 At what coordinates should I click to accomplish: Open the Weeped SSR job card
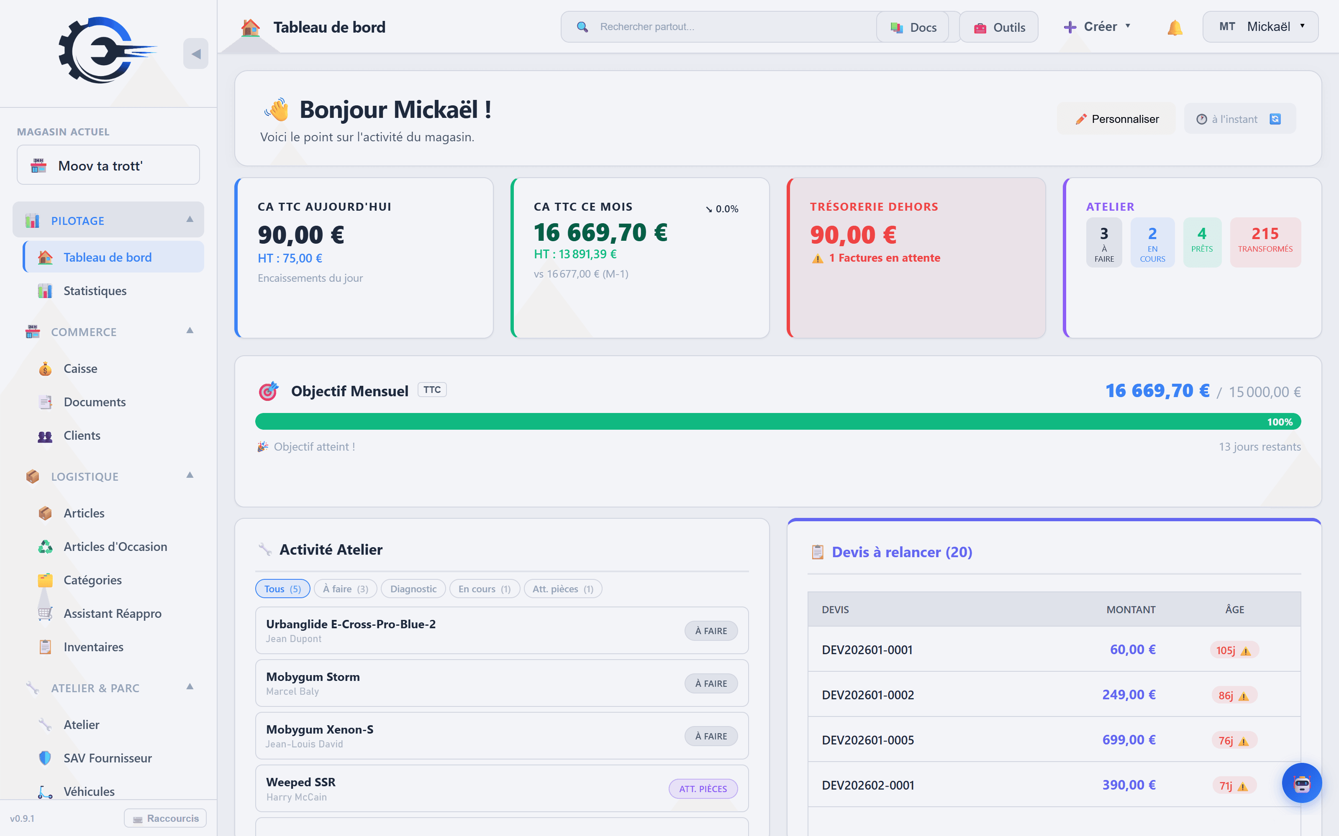(502, 789)
